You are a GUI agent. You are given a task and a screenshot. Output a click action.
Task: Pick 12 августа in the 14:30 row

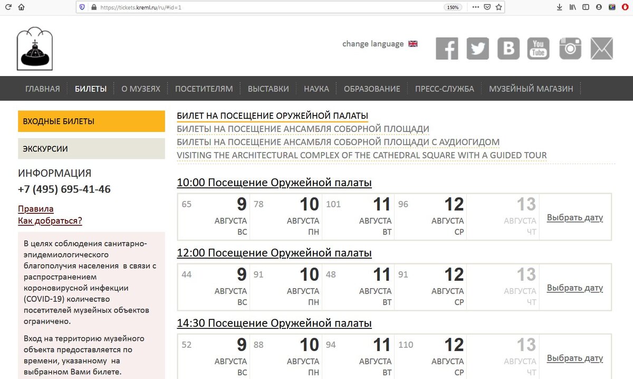point(431,357)
